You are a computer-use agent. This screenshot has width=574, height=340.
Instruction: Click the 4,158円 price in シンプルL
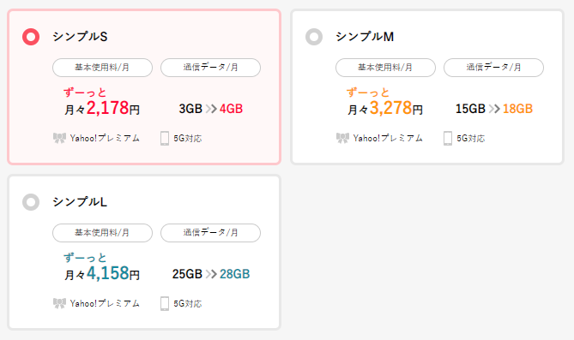[x=112, y=273]
